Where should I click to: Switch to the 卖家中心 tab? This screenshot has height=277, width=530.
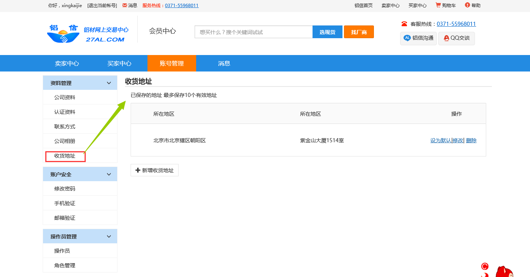67,63
